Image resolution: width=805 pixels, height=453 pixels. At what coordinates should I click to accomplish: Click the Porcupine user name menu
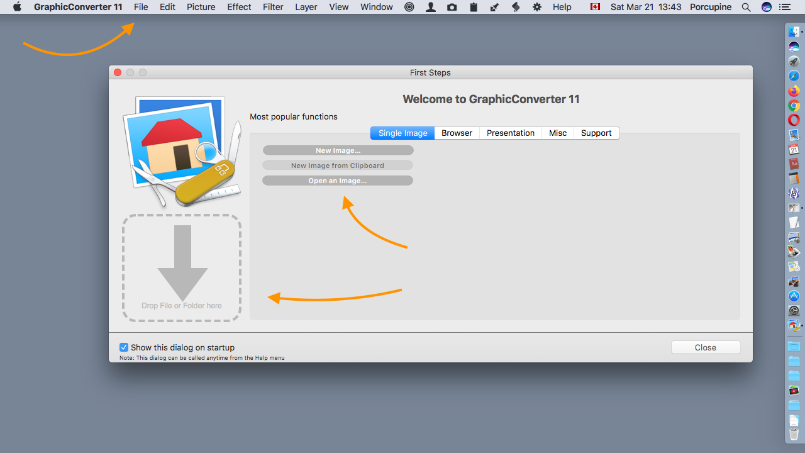(711, 7)
